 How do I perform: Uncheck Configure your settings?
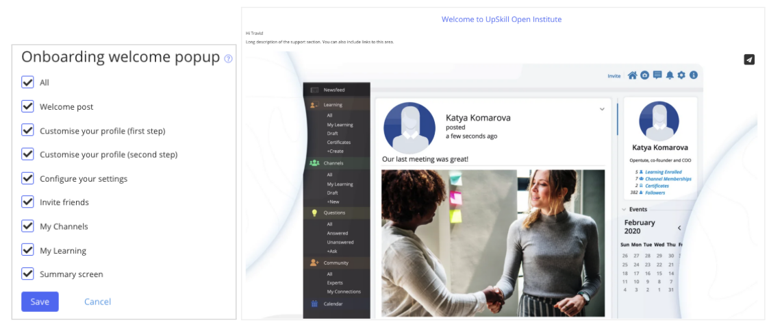pyautogui.click(x=27, y=178)
